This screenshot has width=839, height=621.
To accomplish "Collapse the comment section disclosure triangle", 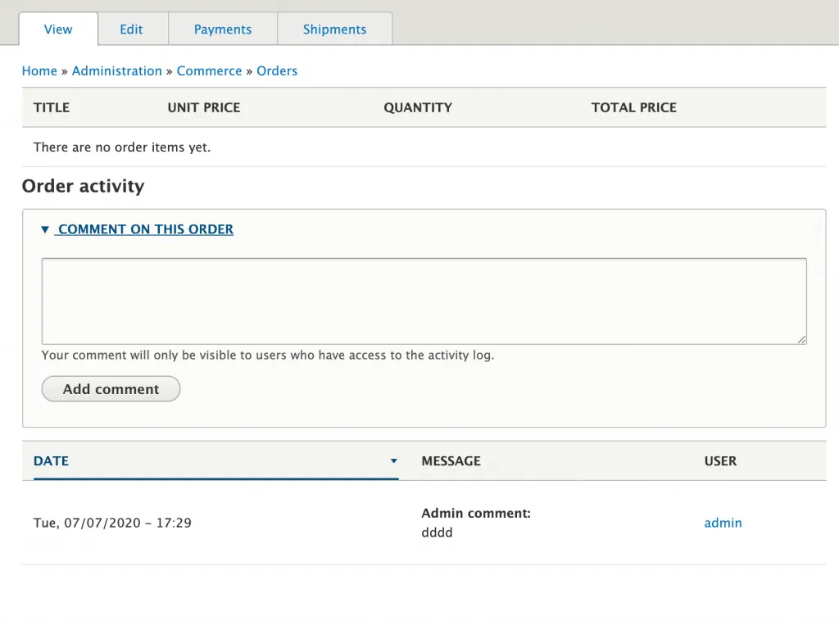I will (x=45, y=230).
